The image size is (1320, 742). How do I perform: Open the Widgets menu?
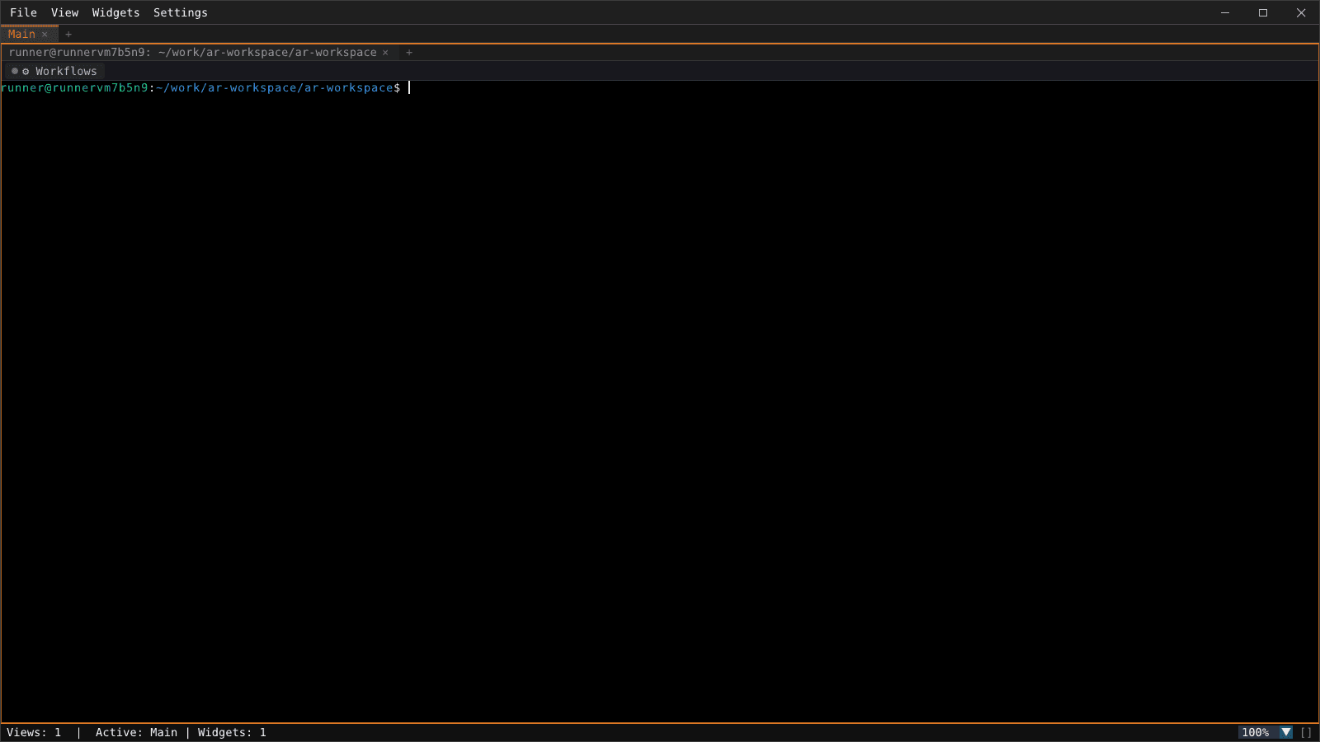[x=115, y=12]
